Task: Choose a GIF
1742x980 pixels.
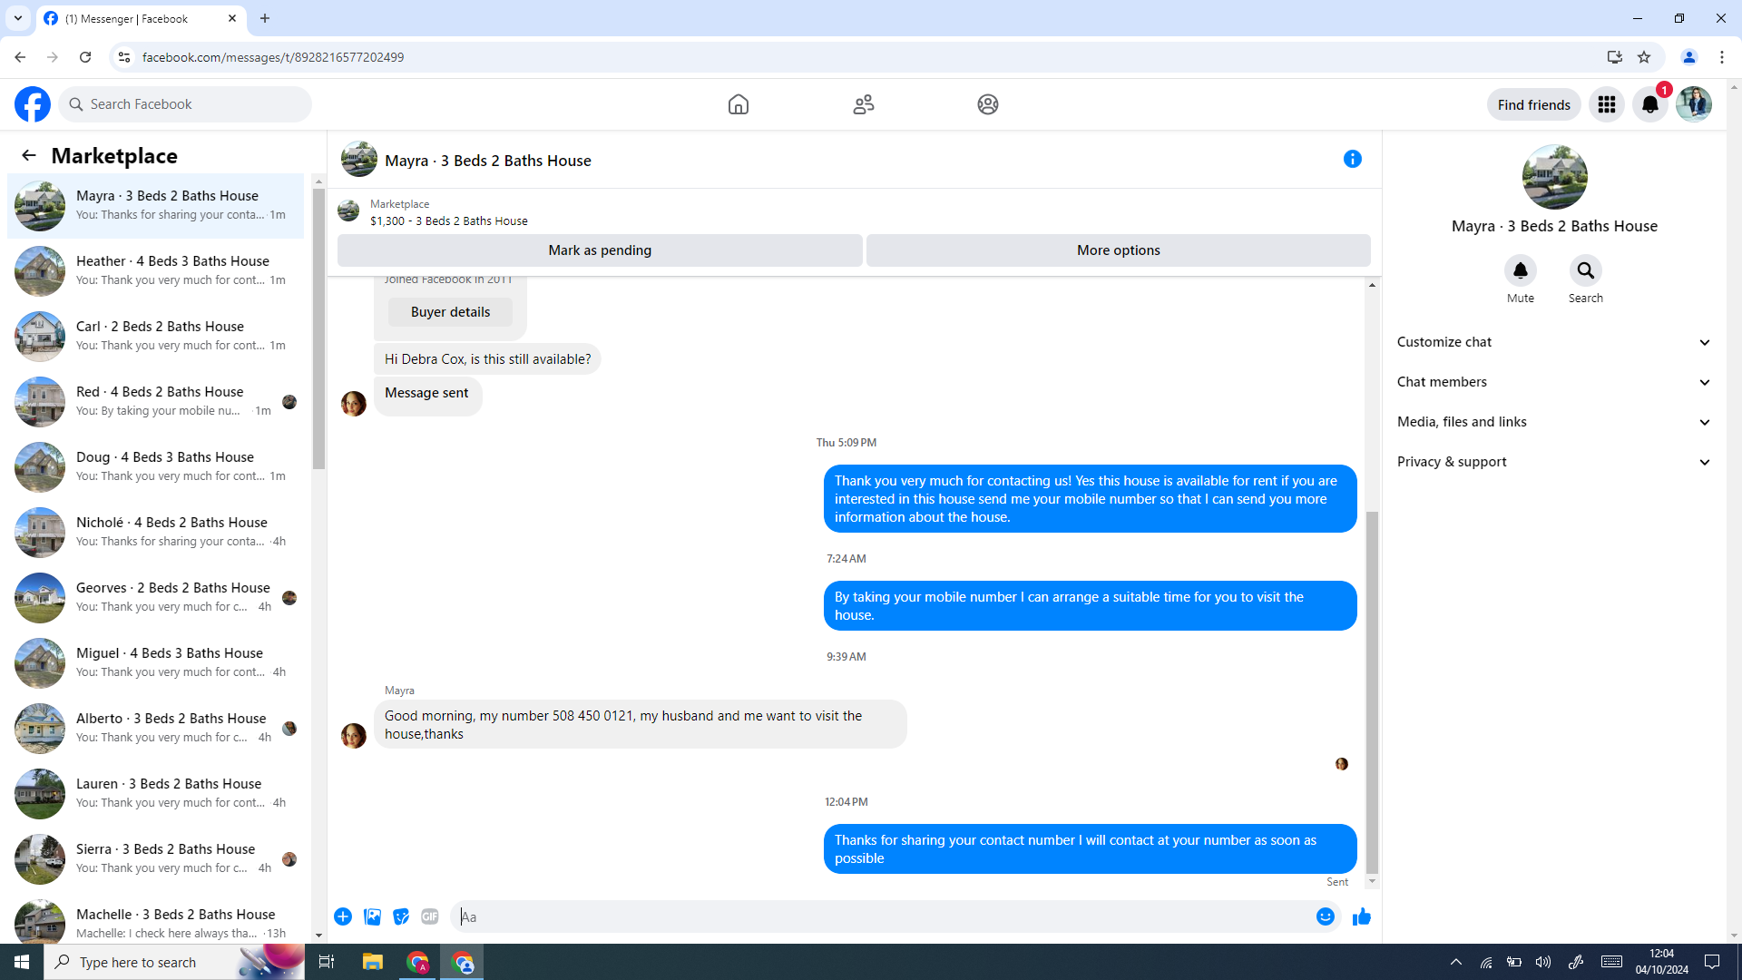Action: (430, 916)
